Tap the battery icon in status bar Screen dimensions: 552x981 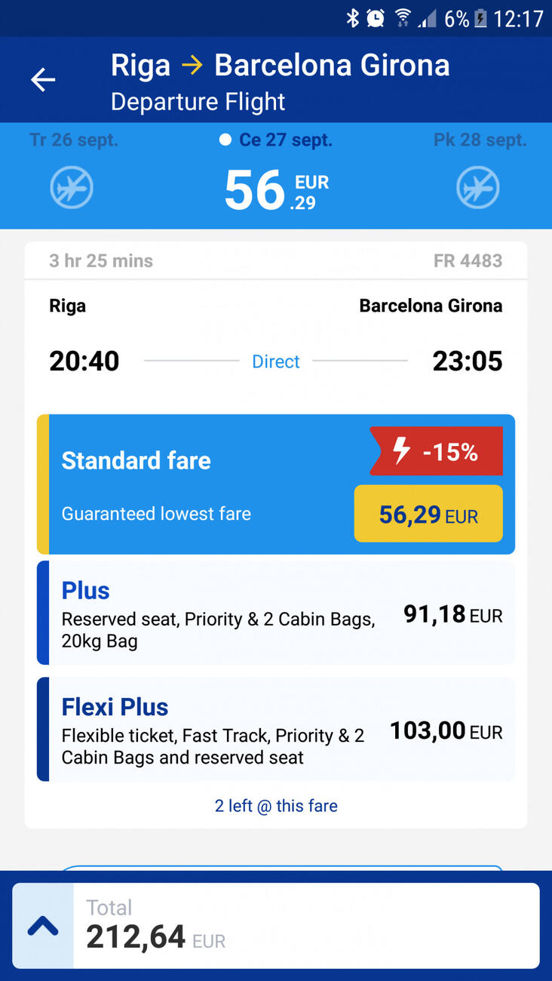pyautogui.click(x=480, y=18)
